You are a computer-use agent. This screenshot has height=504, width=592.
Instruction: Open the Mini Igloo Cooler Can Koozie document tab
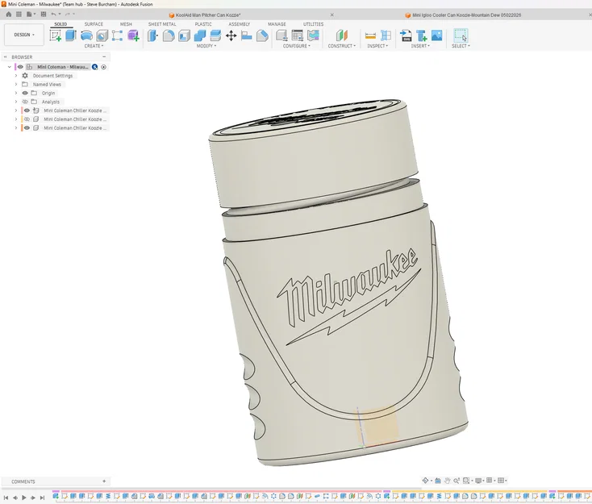[463, 15]
